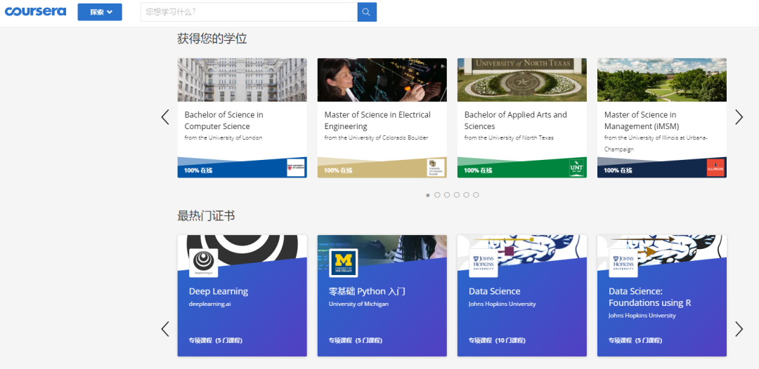Select the third degree carousel dot
This screenshot has height=369, width=759.
[447, 195]
